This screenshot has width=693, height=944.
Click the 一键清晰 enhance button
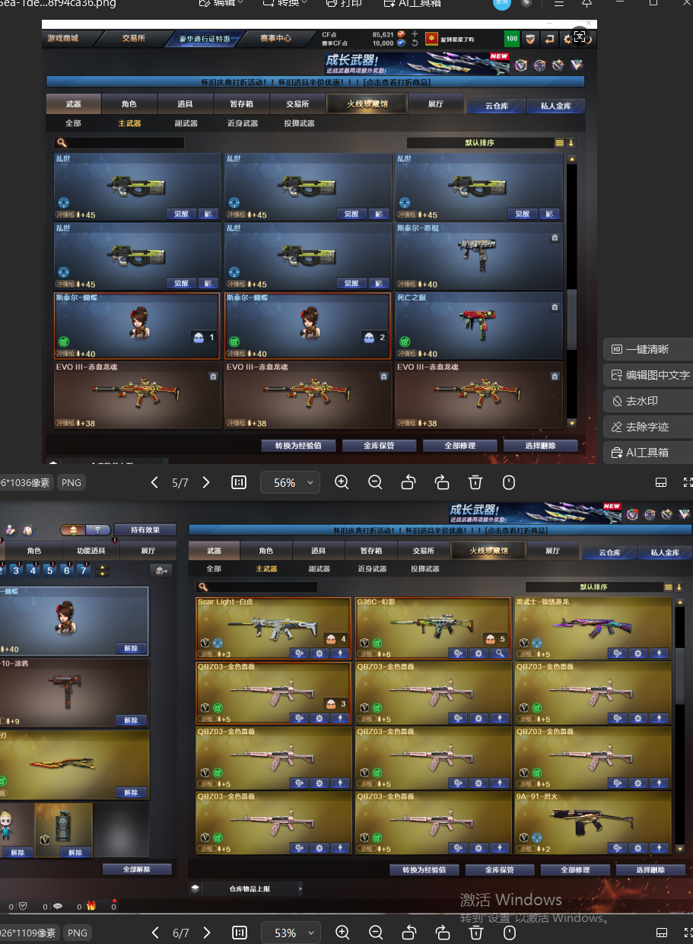[x=647, y=349]
